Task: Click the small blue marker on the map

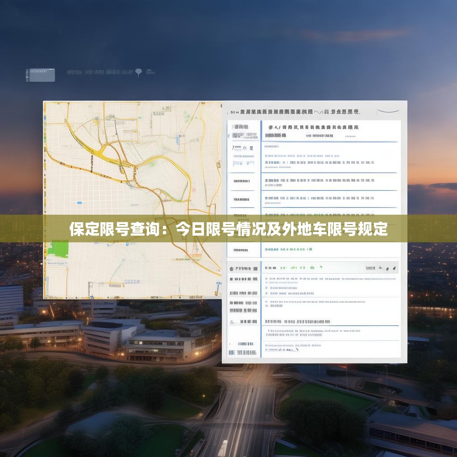Action: point(79,203)
